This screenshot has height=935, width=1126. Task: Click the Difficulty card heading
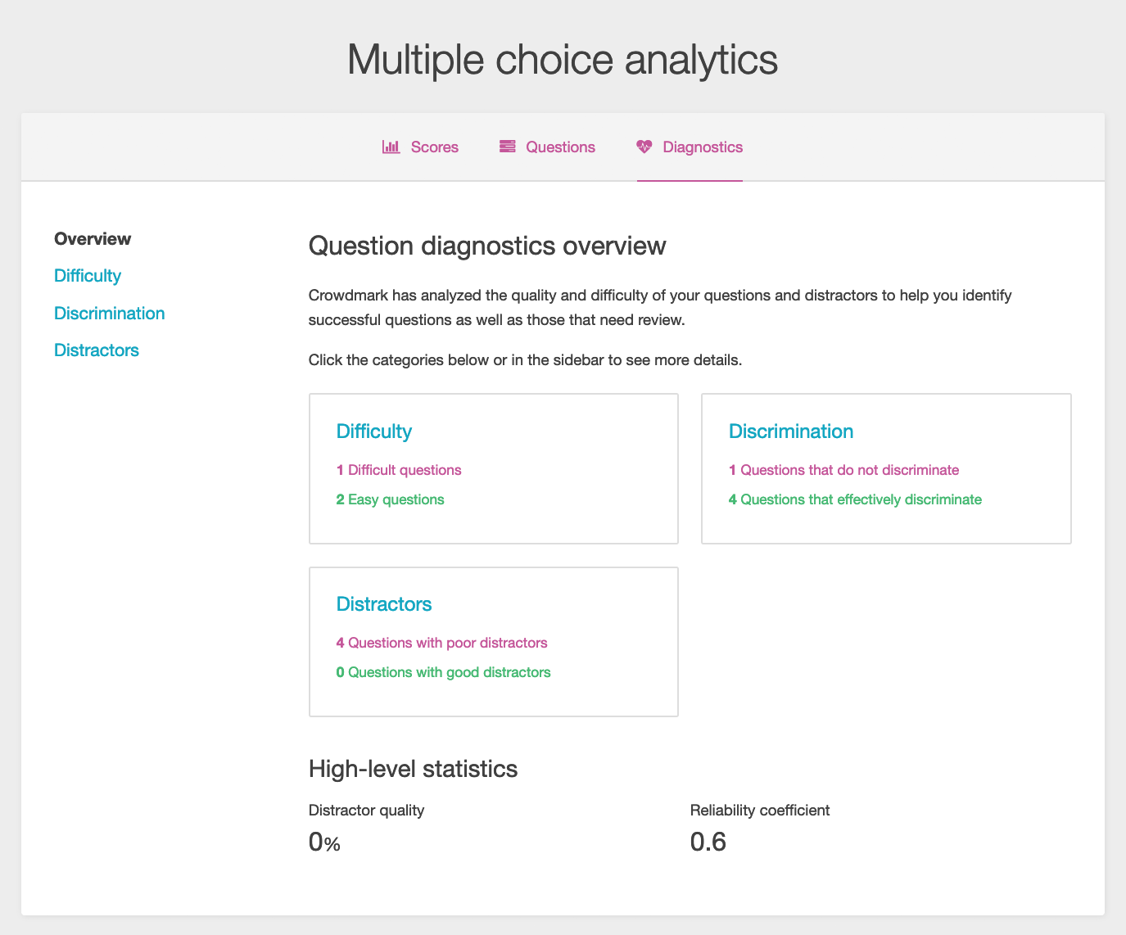pos(374,431)
